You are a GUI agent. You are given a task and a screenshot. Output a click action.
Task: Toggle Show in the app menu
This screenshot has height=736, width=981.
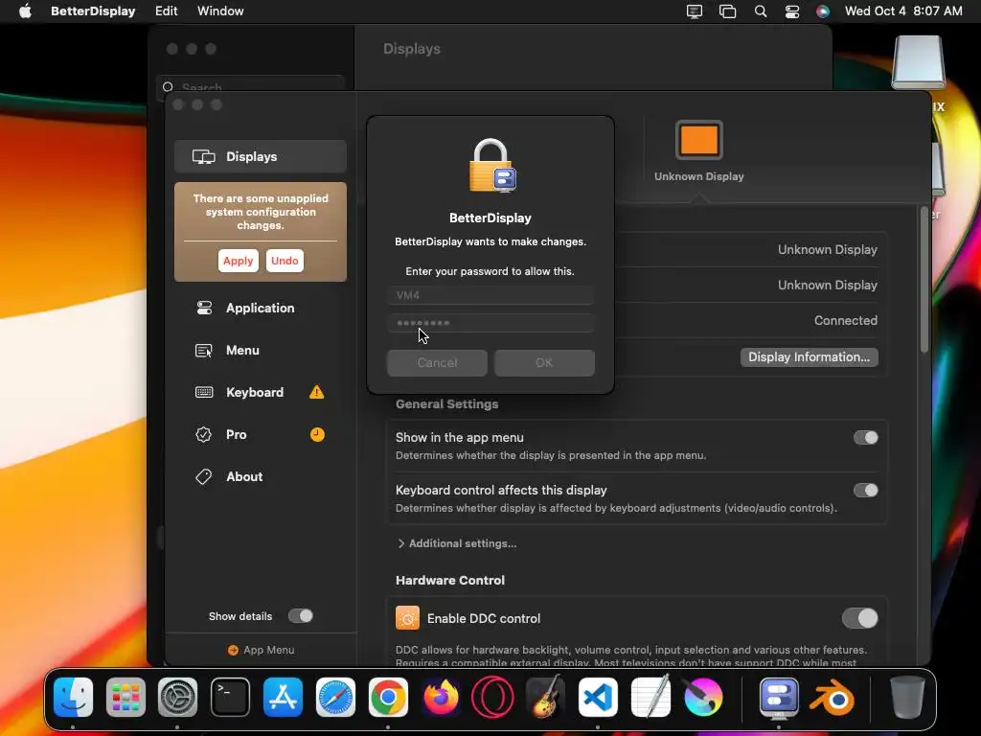coord(866,437)
